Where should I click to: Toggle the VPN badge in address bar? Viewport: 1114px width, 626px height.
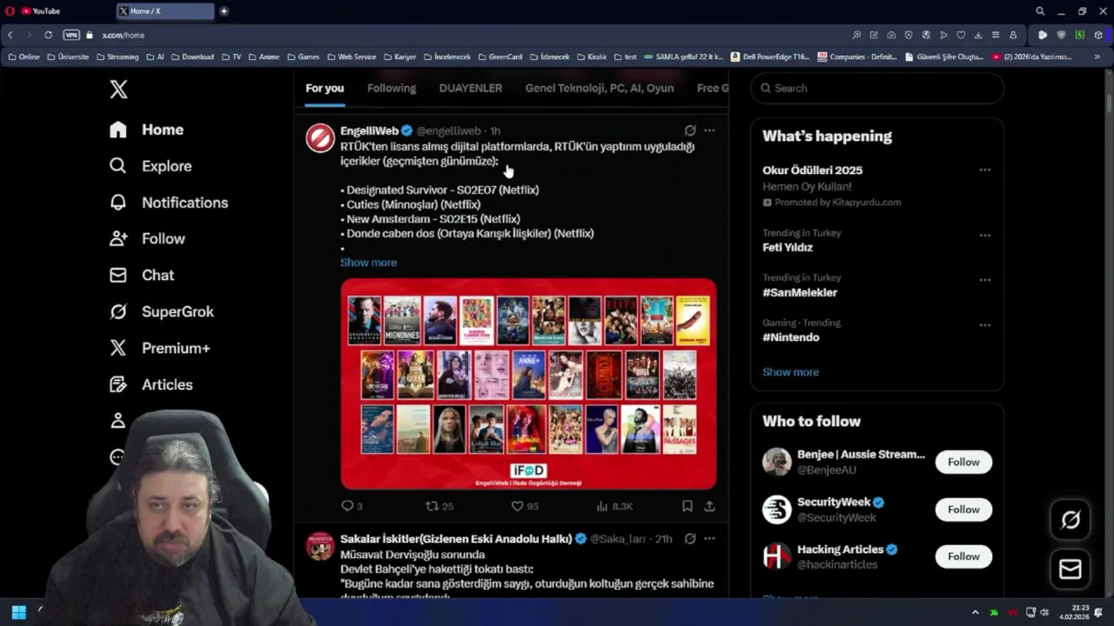click(x=71, y=35)
